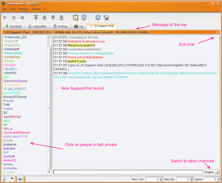This screenshot has width=222, height=183.
Task: Open the File menu
Action: (4, 9)
